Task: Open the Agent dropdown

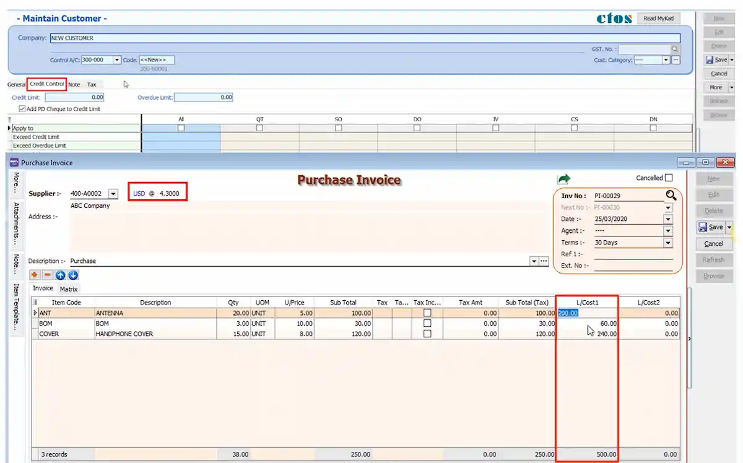Action: click(x=667, y=231)
